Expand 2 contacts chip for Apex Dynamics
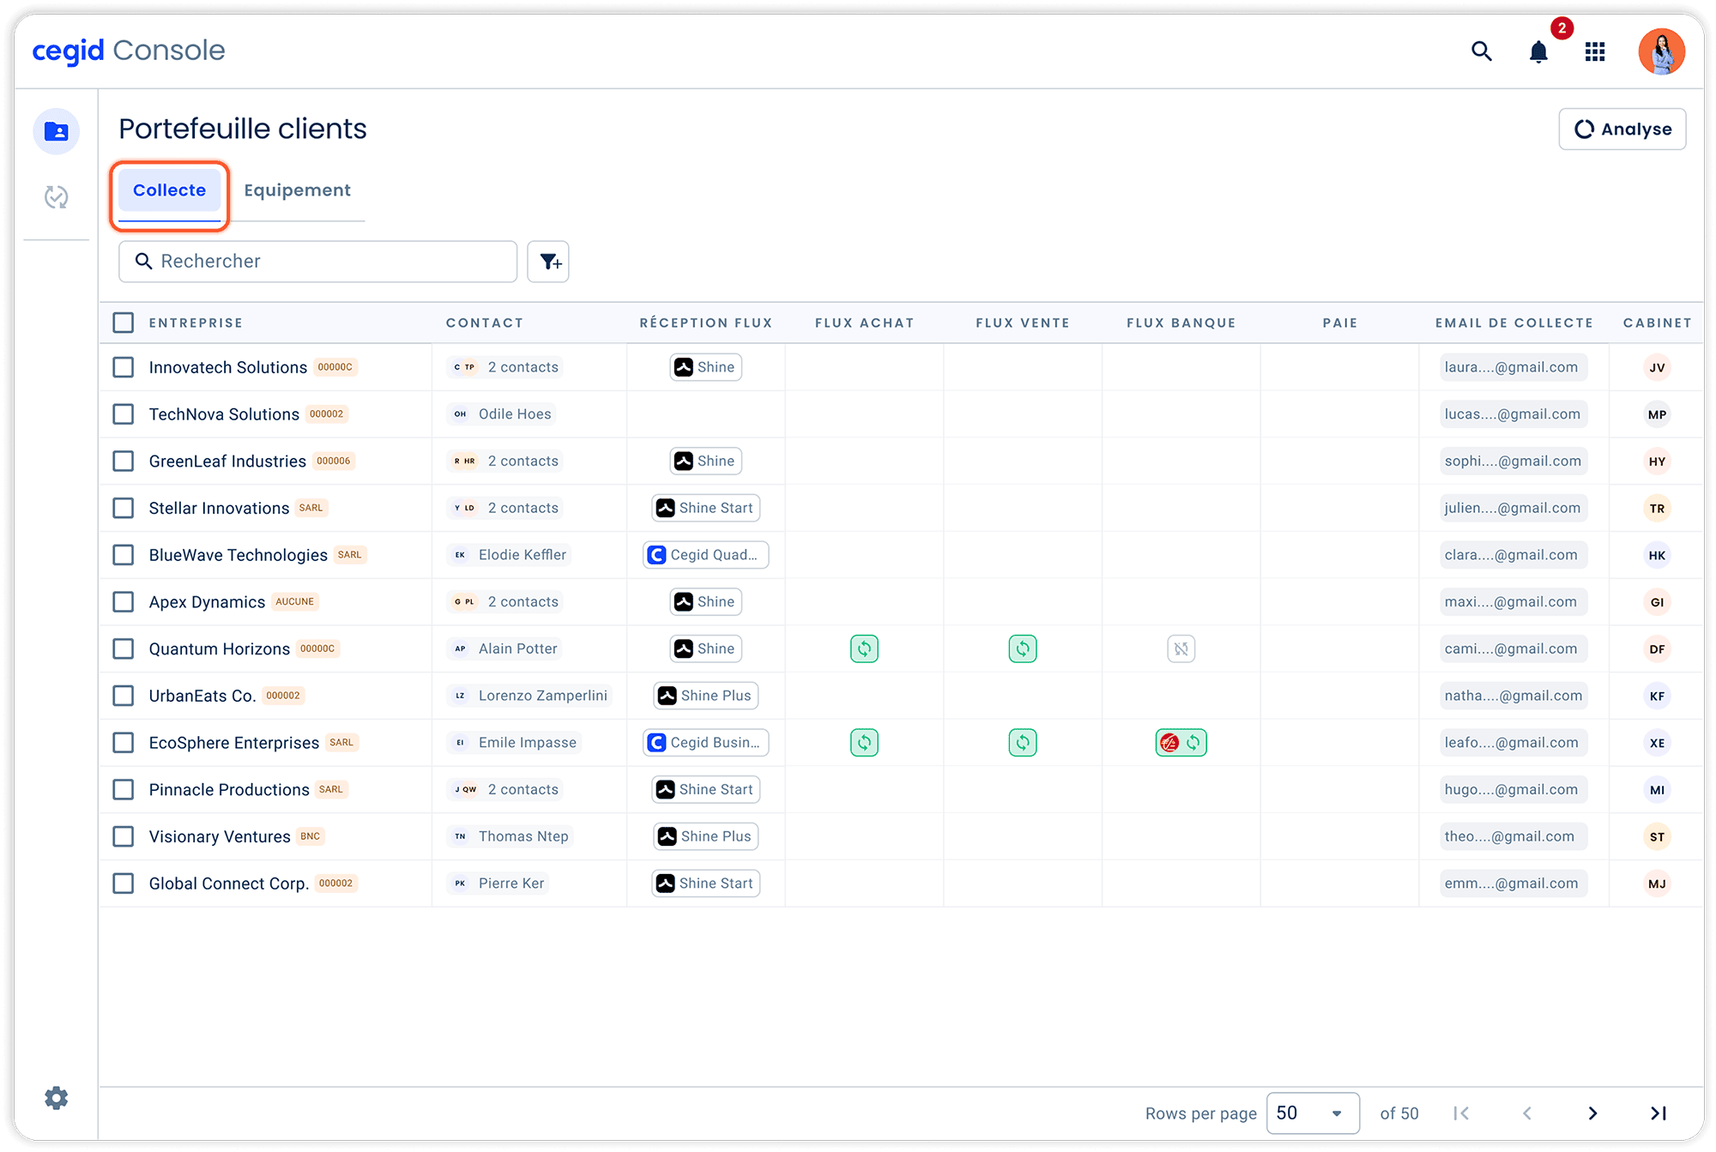 [505, 602]
